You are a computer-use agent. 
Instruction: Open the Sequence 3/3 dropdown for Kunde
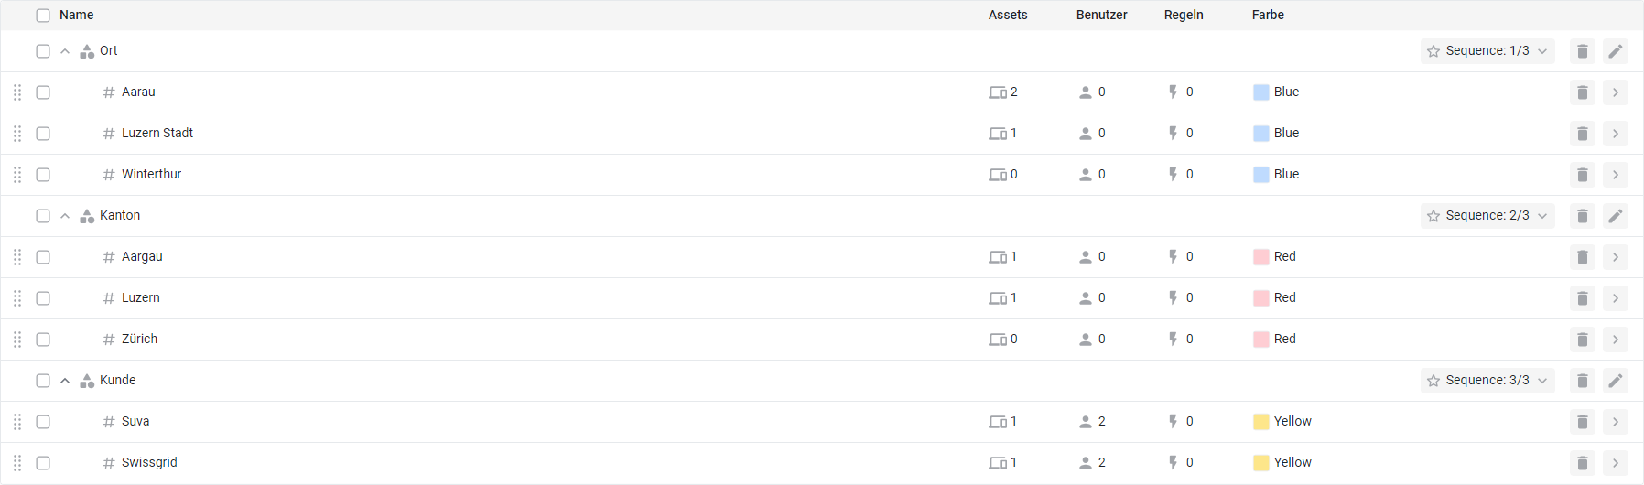pyautogui.click(x=1487, y=381)
